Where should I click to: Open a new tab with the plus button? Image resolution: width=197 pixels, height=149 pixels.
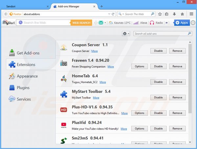(101, 6)
